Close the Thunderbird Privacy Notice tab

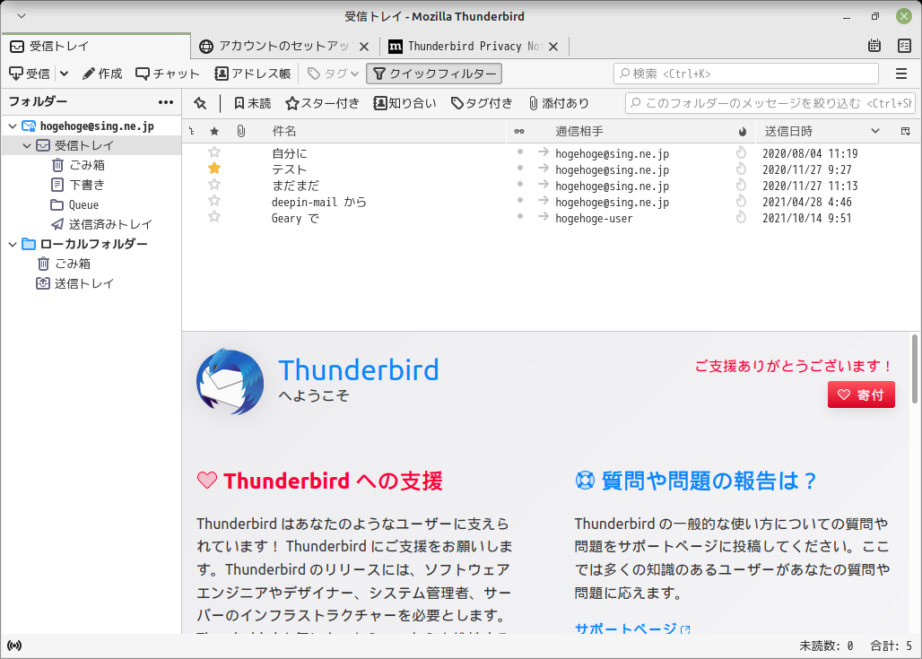553,47
